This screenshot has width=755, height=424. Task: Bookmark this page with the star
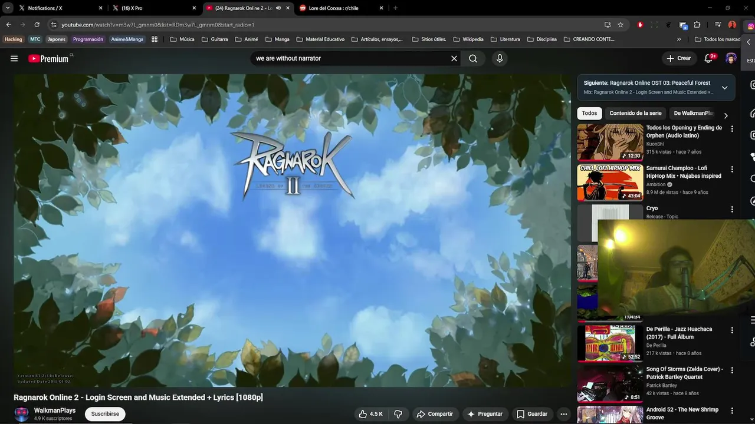[621, 25]
